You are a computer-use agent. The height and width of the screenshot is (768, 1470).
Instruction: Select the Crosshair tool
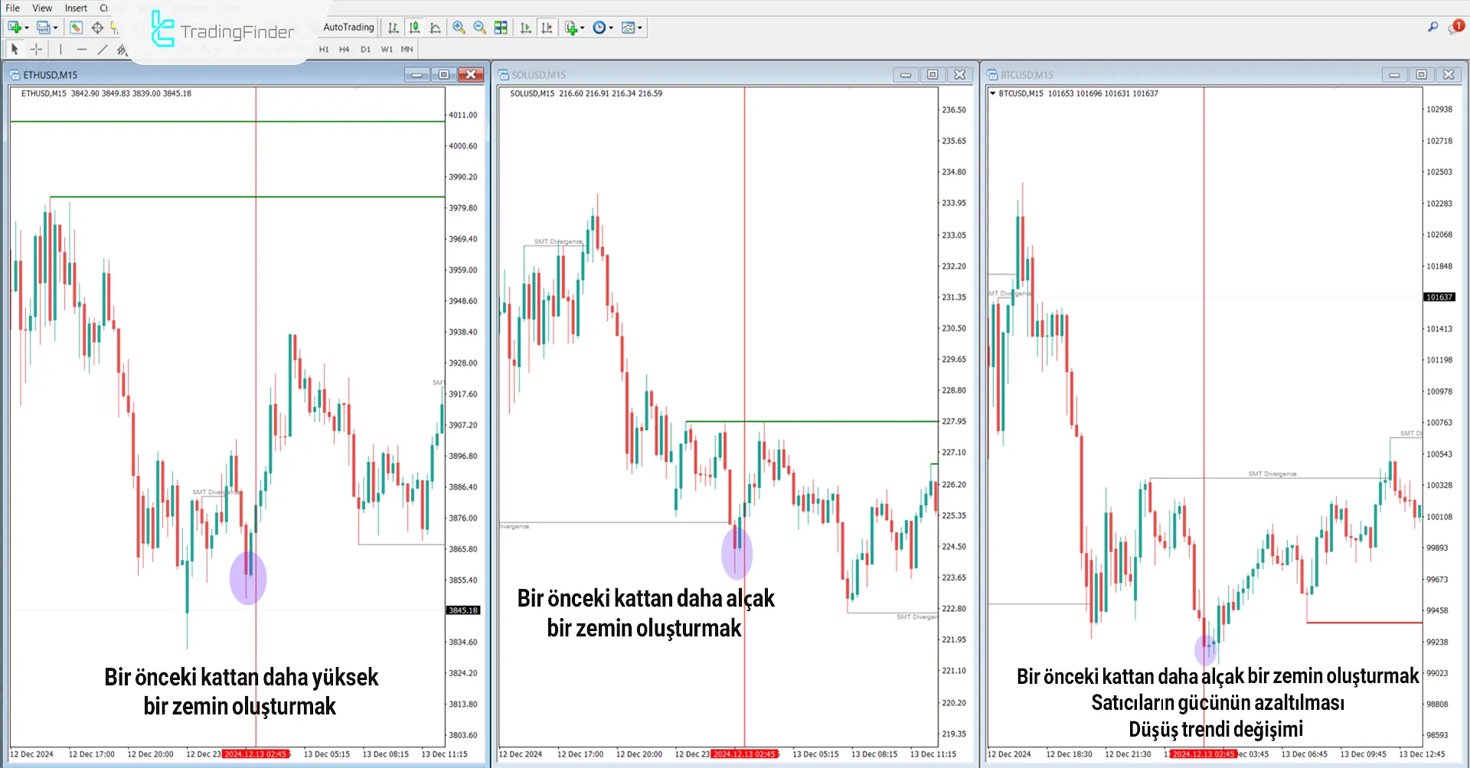pos(36,50)
